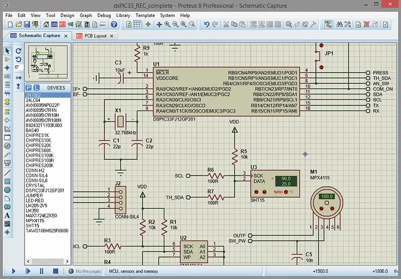Viewport: 401px width, 279px height.
Task: Select the MPX4115 device in the list
Action: click(x=48, y=221)
